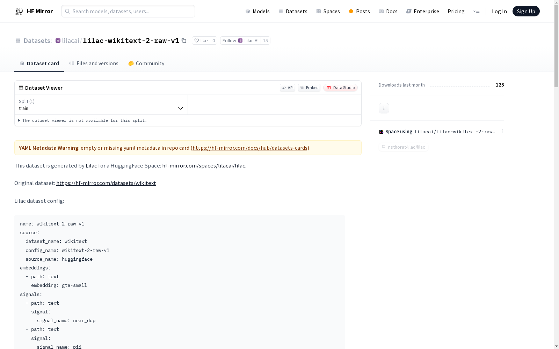The width and height of the screenshot is (559, 349).
Task: Click the YAML Metadata Warning label
Action: 49,148
